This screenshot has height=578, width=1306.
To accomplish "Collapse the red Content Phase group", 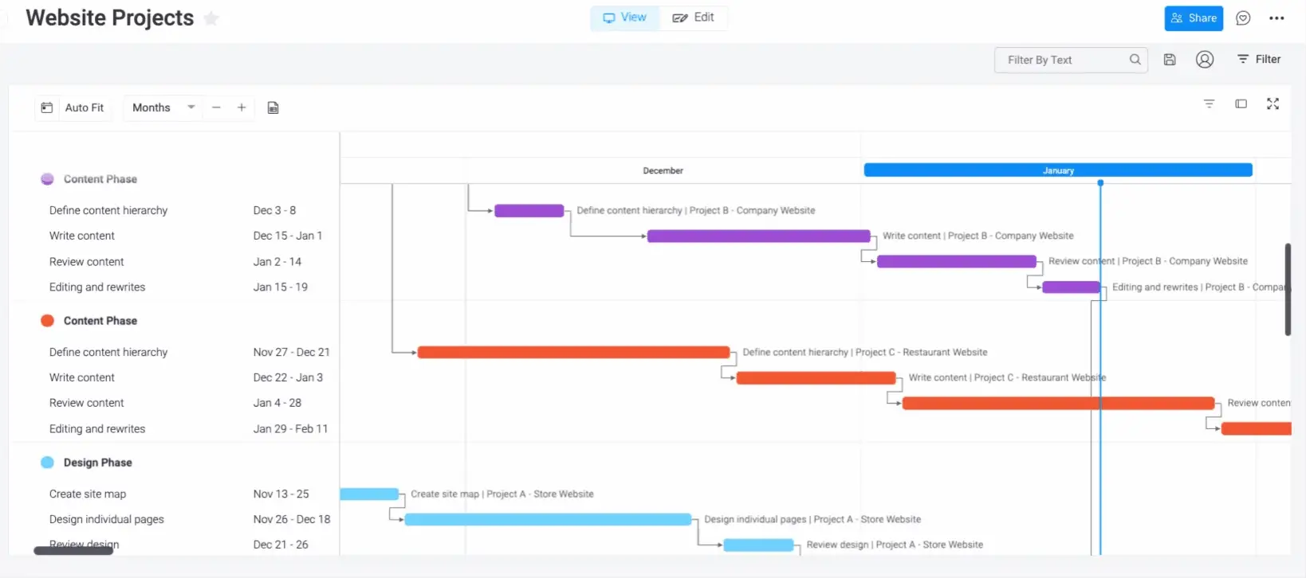I will tap(100, 321).
